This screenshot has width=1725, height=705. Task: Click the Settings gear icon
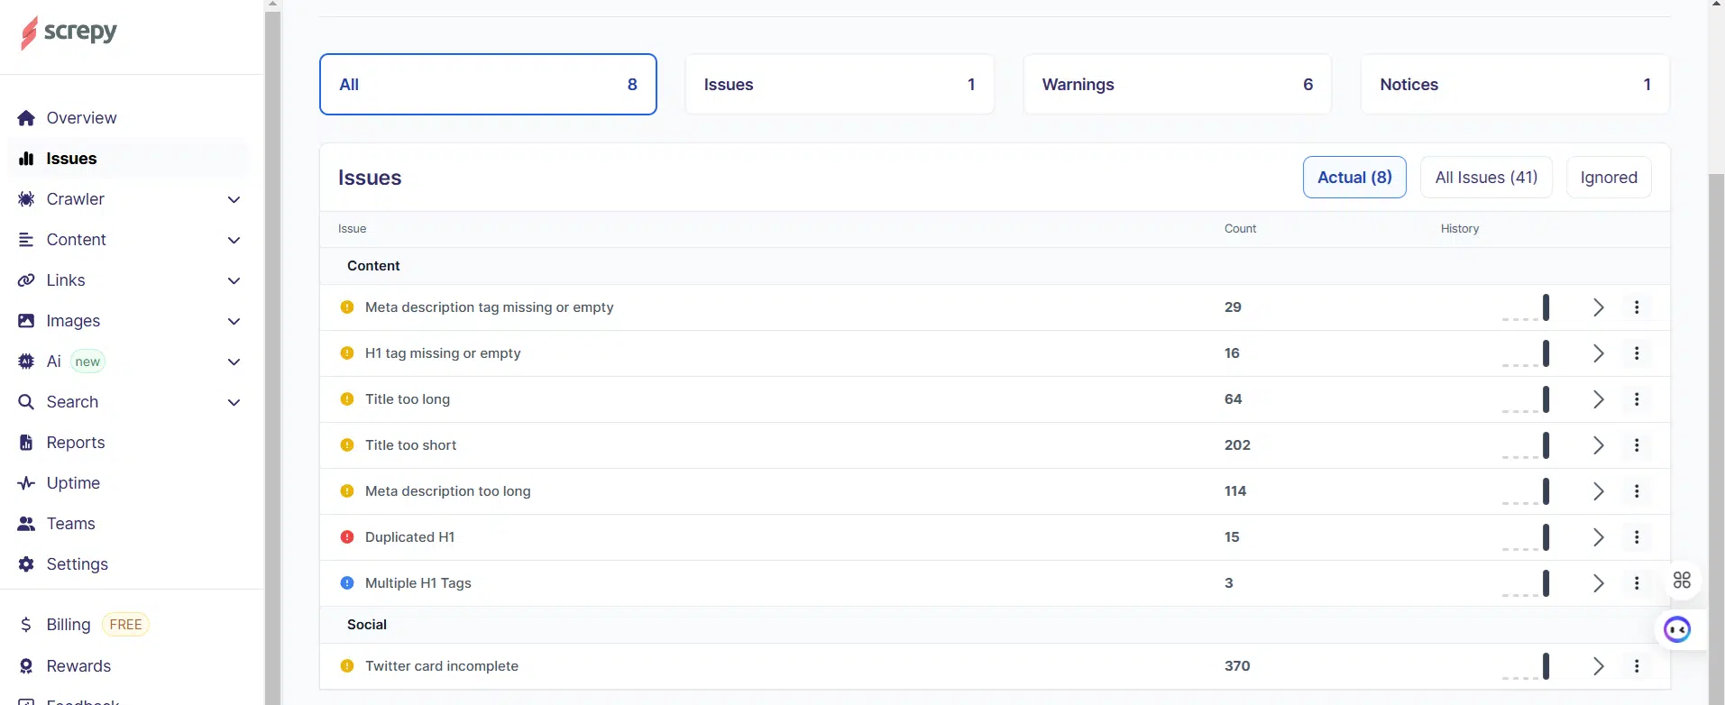[26, 564]
